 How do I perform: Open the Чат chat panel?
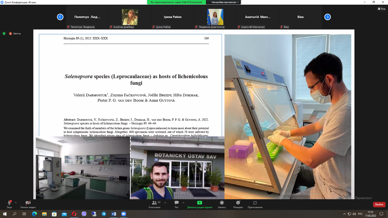point(177,204)
